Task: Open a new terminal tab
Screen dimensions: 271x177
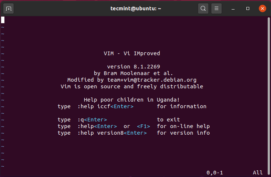Action: coord(8,8)
